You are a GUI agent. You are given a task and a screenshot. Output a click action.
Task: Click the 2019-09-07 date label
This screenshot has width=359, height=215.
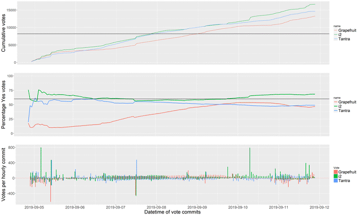[x=116, y=207]
